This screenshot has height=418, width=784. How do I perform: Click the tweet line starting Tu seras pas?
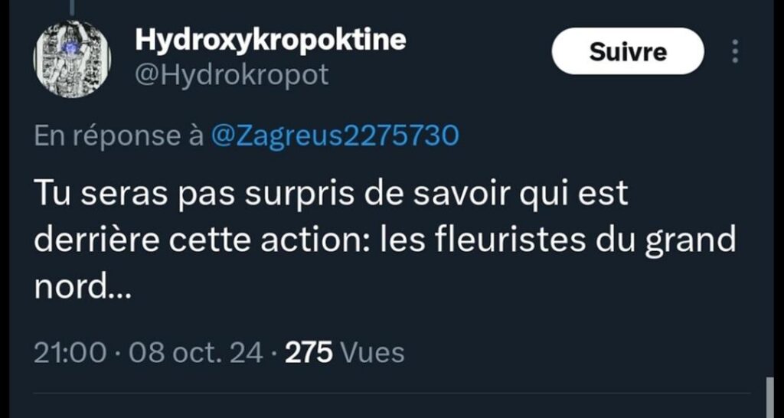point(331,194)
